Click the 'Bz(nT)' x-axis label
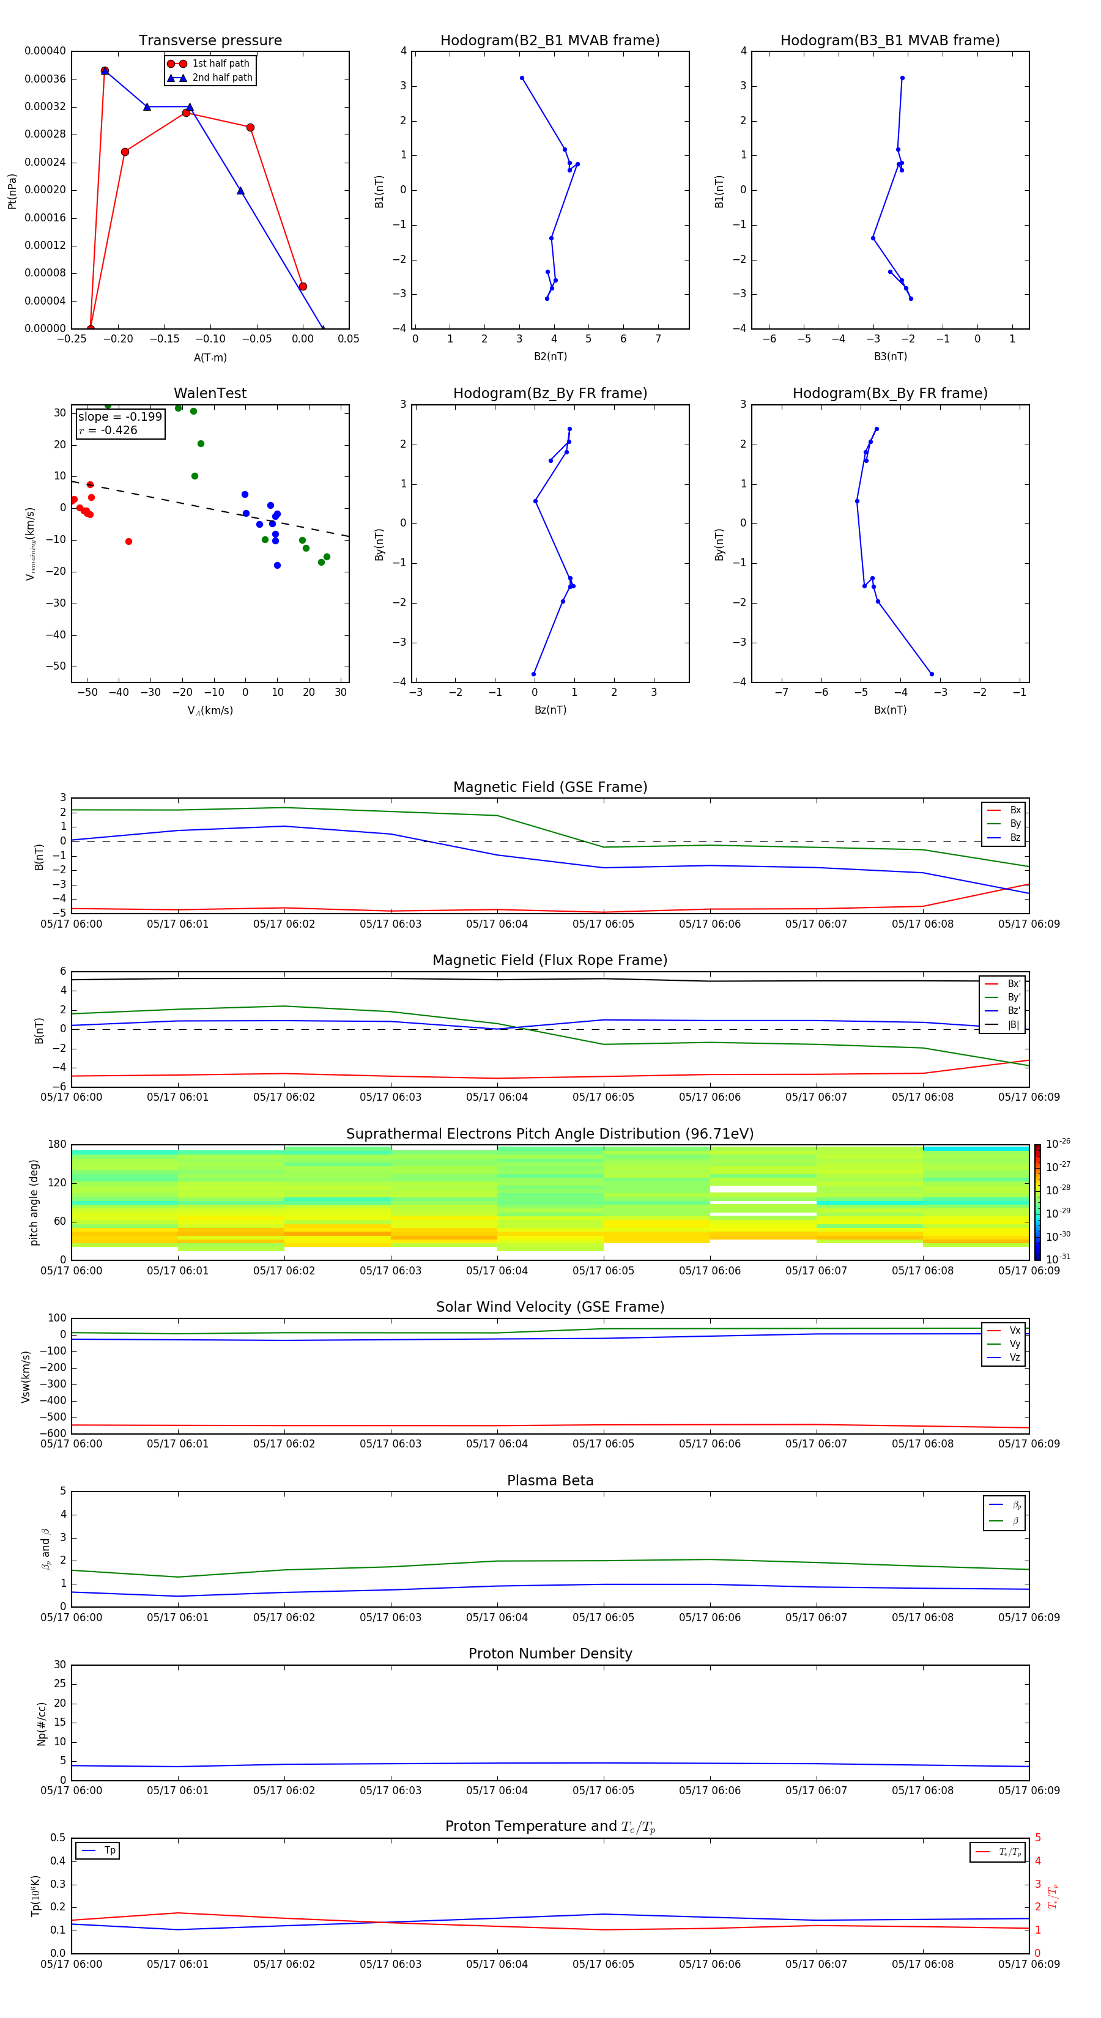 [550, 710]
